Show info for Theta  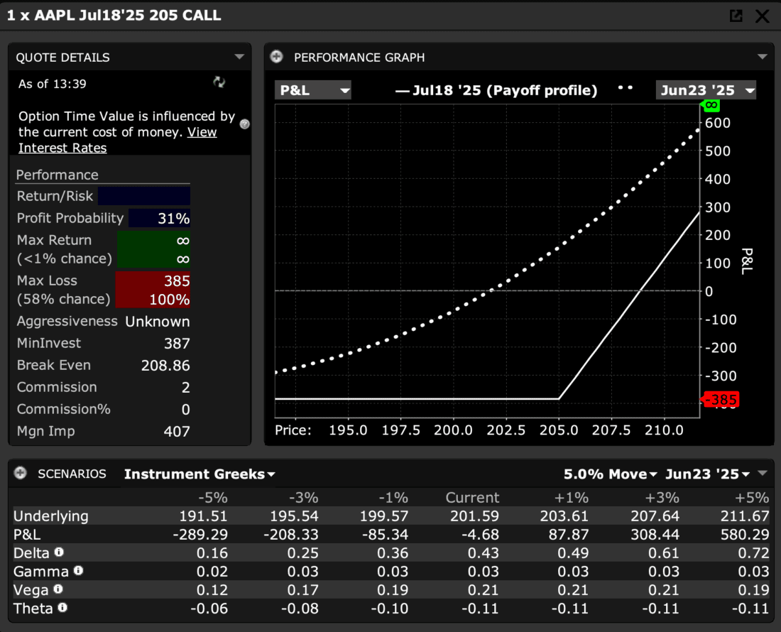(x=62, y=607)
